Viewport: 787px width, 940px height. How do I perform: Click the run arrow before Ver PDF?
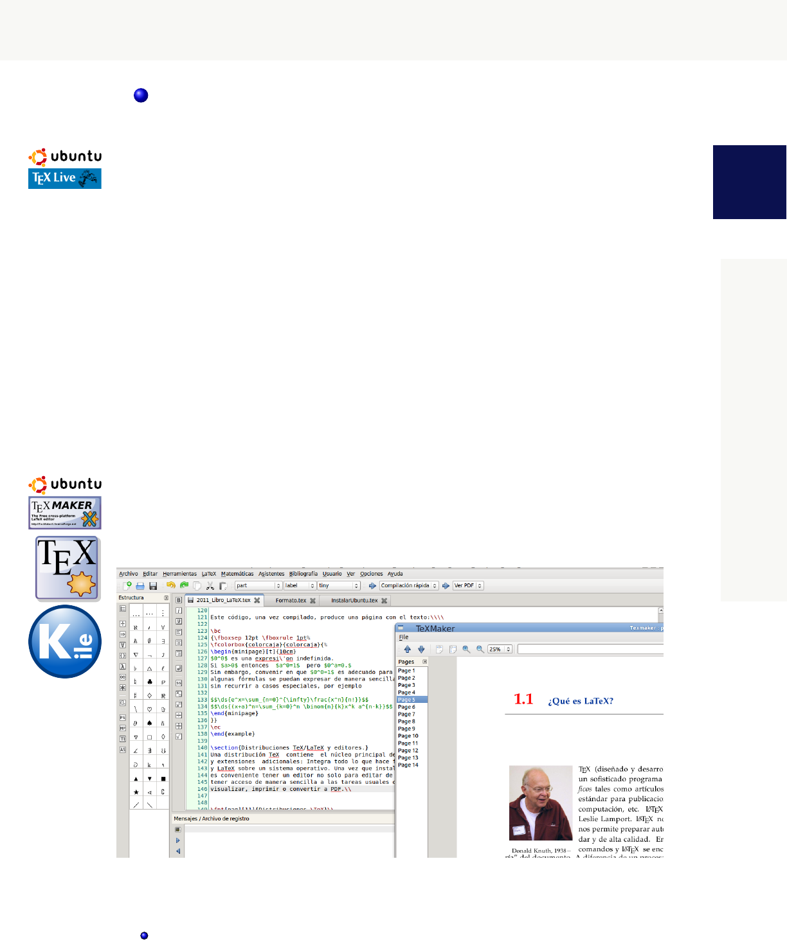(446, 585)
